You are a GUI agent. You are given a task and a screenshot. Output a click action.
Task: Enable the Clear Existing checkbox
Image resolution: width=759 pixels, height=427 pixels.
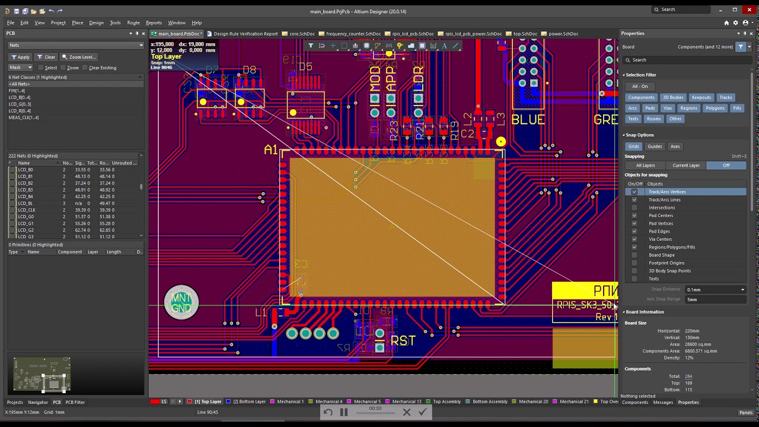tap(84, 68)
